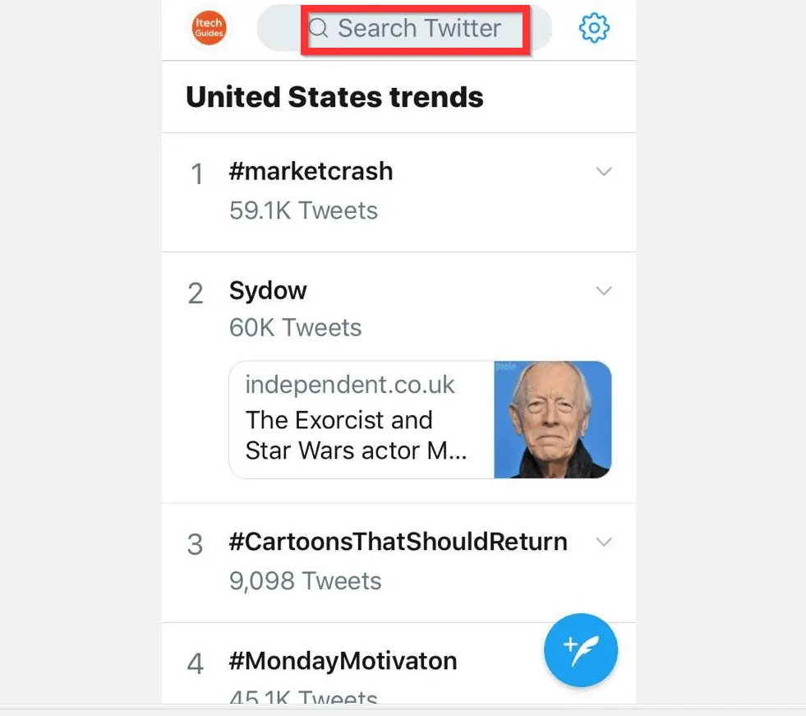Screen dimensions: 806x716
Task: Open trends settings gear icon
Action: 594,29
